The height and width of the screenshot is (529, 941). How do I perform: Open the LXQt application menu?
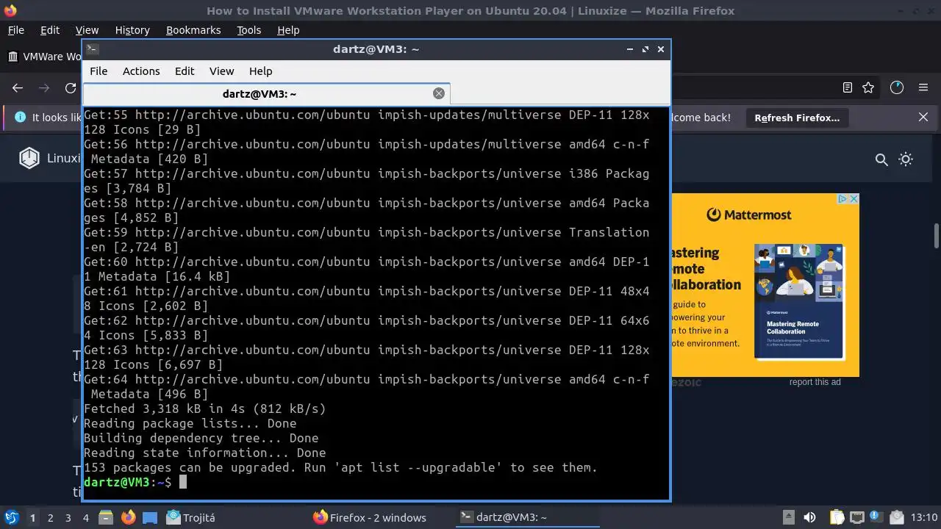12,518
